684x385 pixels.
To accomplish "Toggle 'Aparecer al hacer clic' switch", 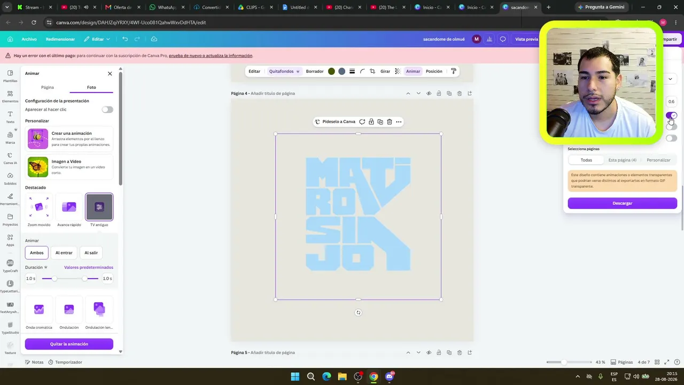I will (107, 110).
